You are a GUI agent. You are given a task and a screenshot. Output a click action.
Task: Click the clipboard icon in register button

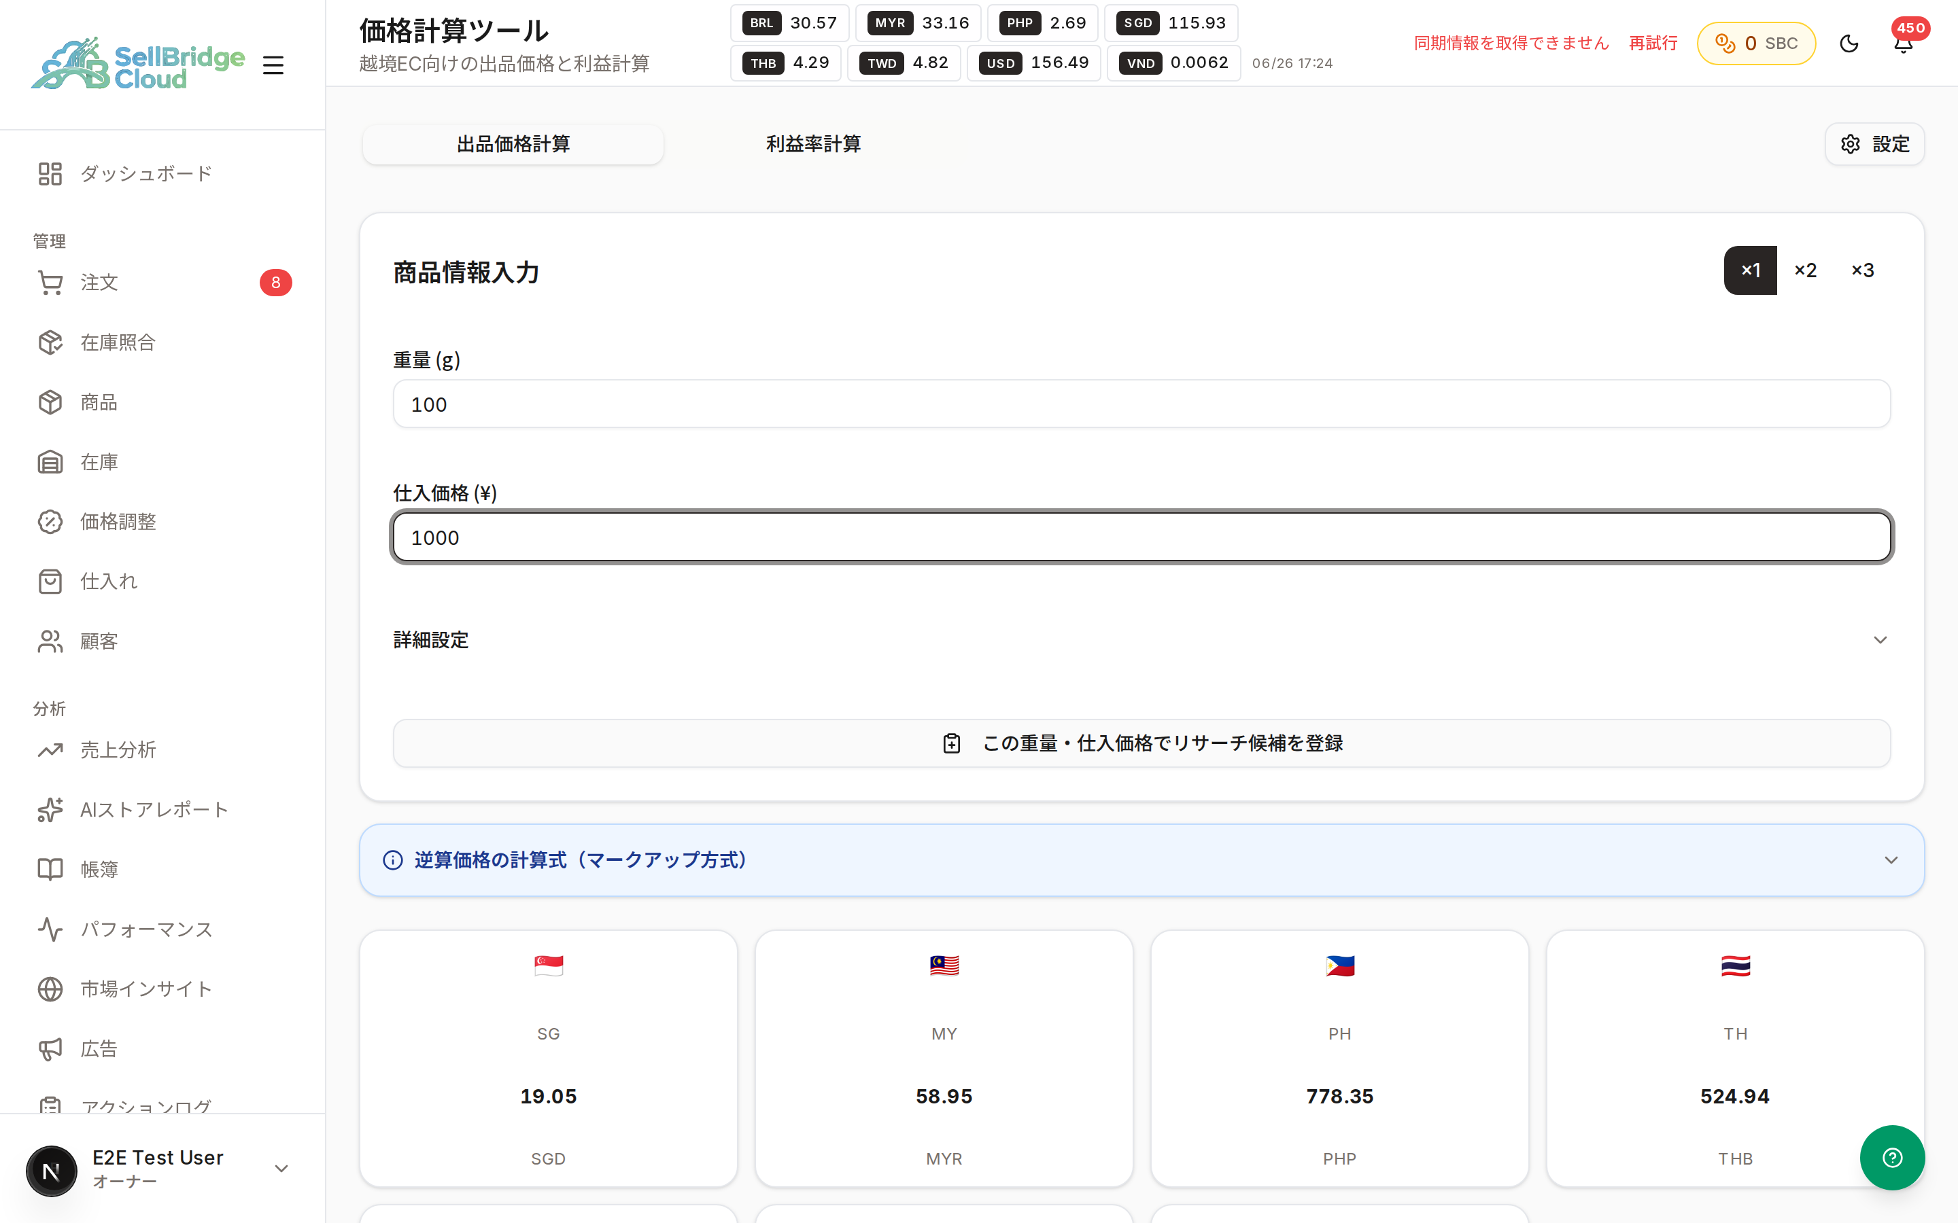(x=952, y=743)
